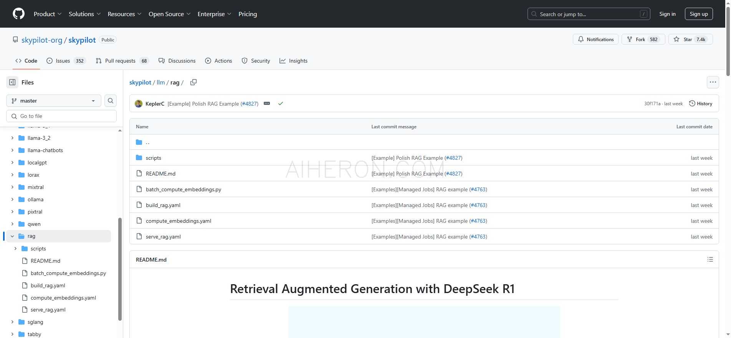Open commit History
731x338 pixels.
(701, 104)
